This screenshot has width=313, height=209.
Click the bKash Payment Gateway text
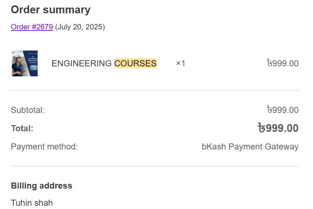(x=250, y=147)
